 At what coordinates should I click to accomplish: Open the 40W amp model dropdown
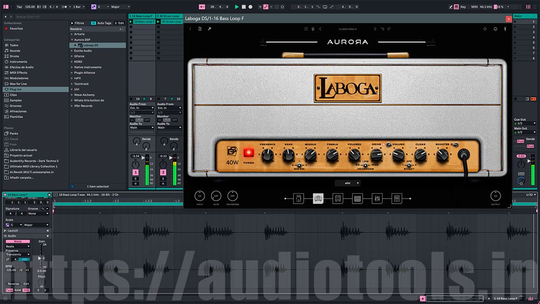(347, 183)
